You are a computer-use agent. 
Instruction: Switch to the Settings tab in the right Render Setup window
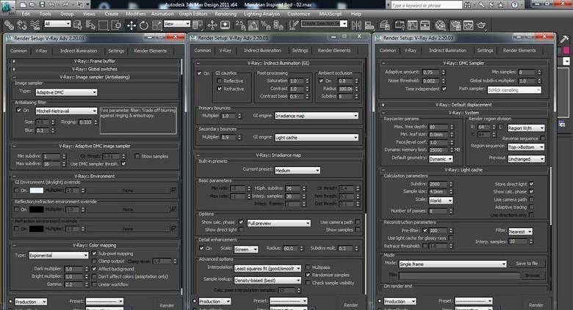click(485, 51)
